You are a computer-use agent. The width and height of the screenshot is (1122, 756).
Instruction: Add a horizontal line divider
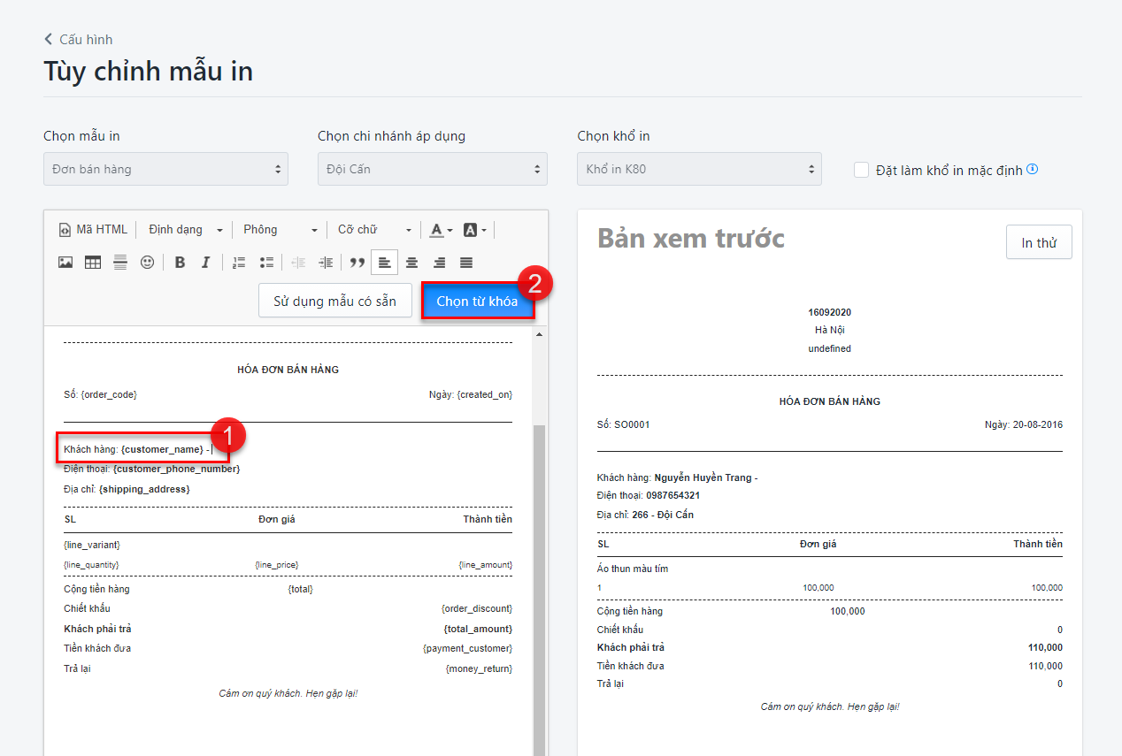(x=120, y=263)
